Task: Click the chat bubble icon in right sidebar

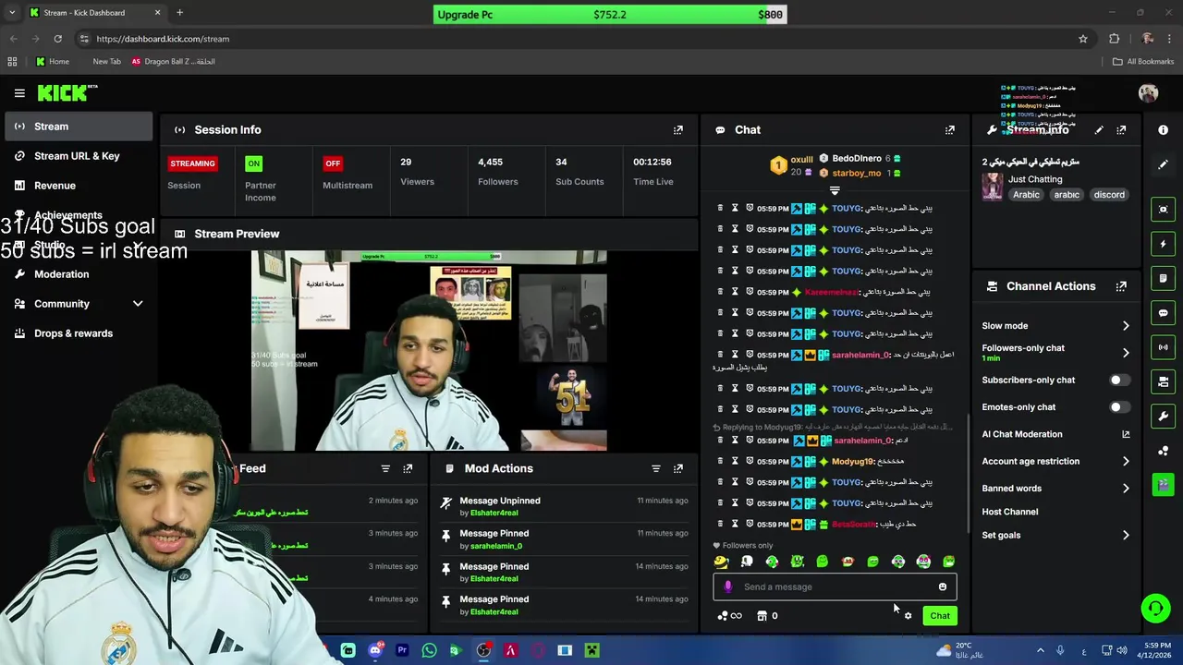Action: click(1164, 313)
